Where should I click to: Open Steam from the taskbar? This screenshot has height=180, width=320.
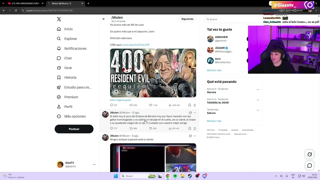click(x=190, y=176)
